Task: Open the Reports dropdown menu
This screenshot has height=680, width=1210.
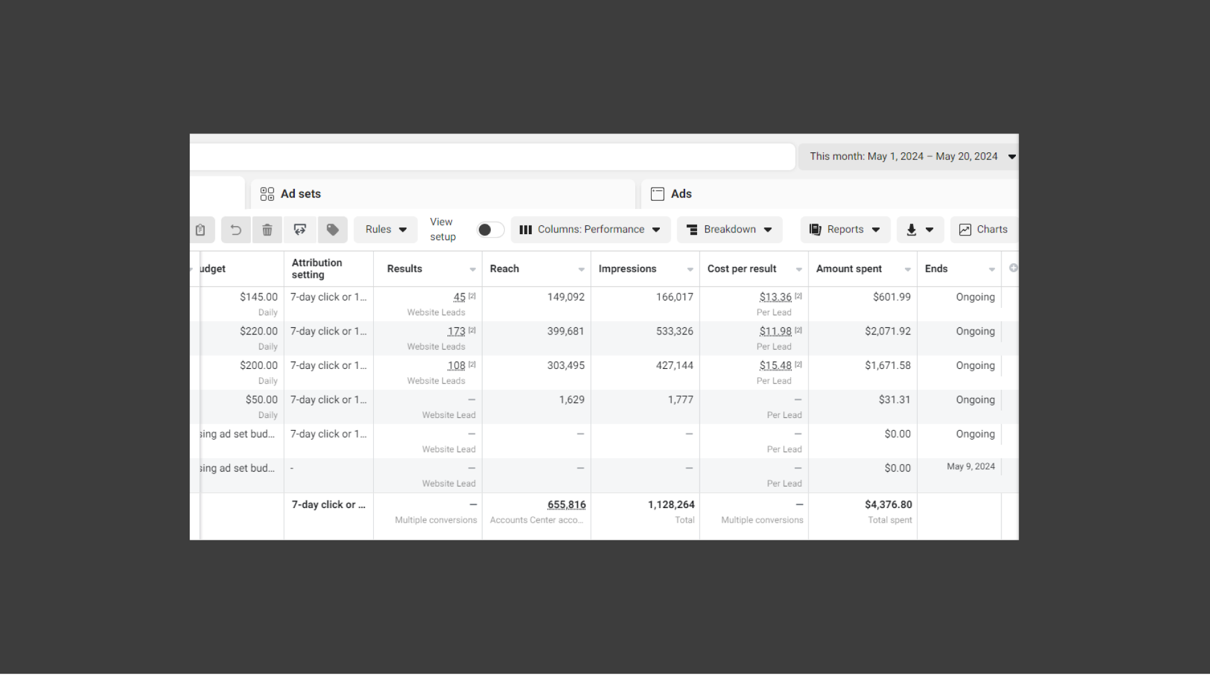Action: [844, 230]
